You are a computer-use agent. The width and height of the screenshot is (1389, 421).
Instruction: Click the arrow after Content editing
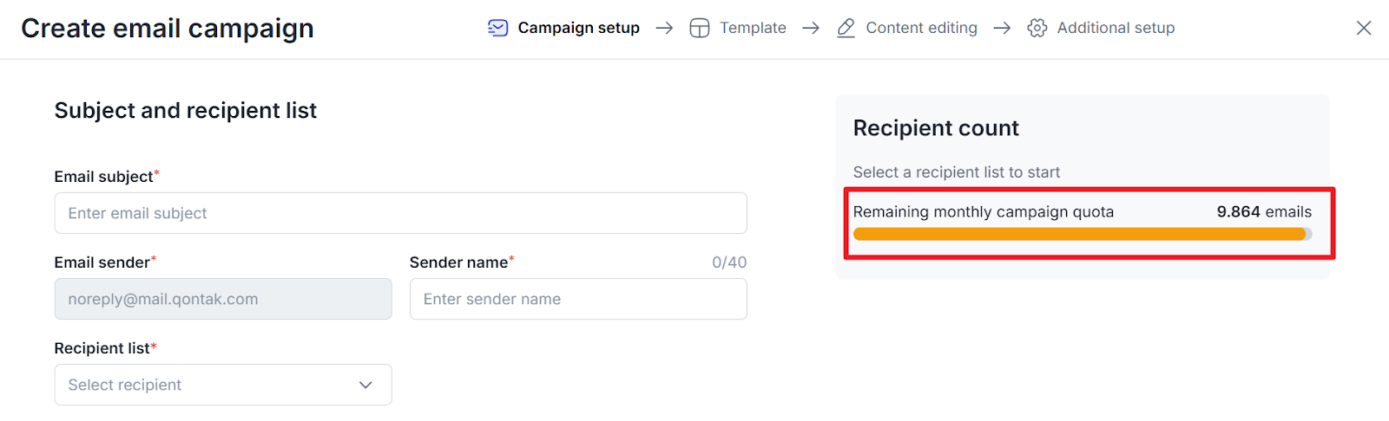coord(1002,28)
